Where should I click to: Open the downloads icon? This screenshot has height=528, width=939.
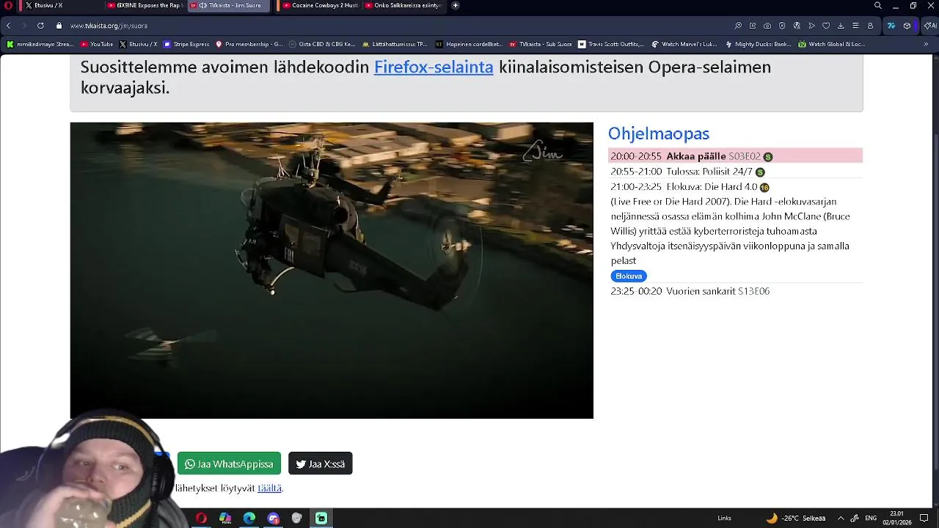pyautogui.click(x=841, y=26)
